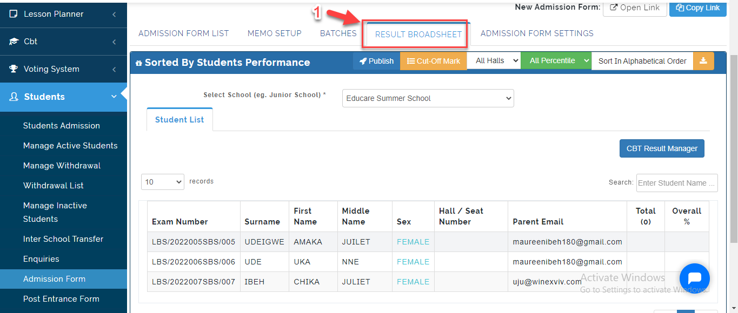Expand the Voting System chevron
The image size is (738, 313).
click(114, 69)
